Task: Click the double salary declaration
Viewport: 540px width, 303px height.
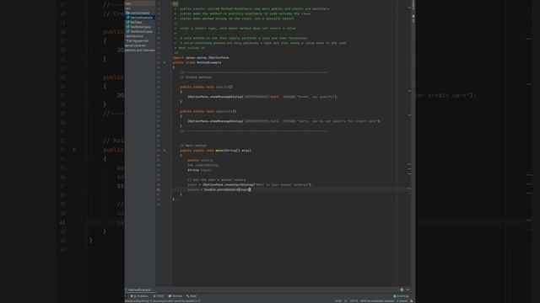Action: pyautogui.click(x=201, y=161)
